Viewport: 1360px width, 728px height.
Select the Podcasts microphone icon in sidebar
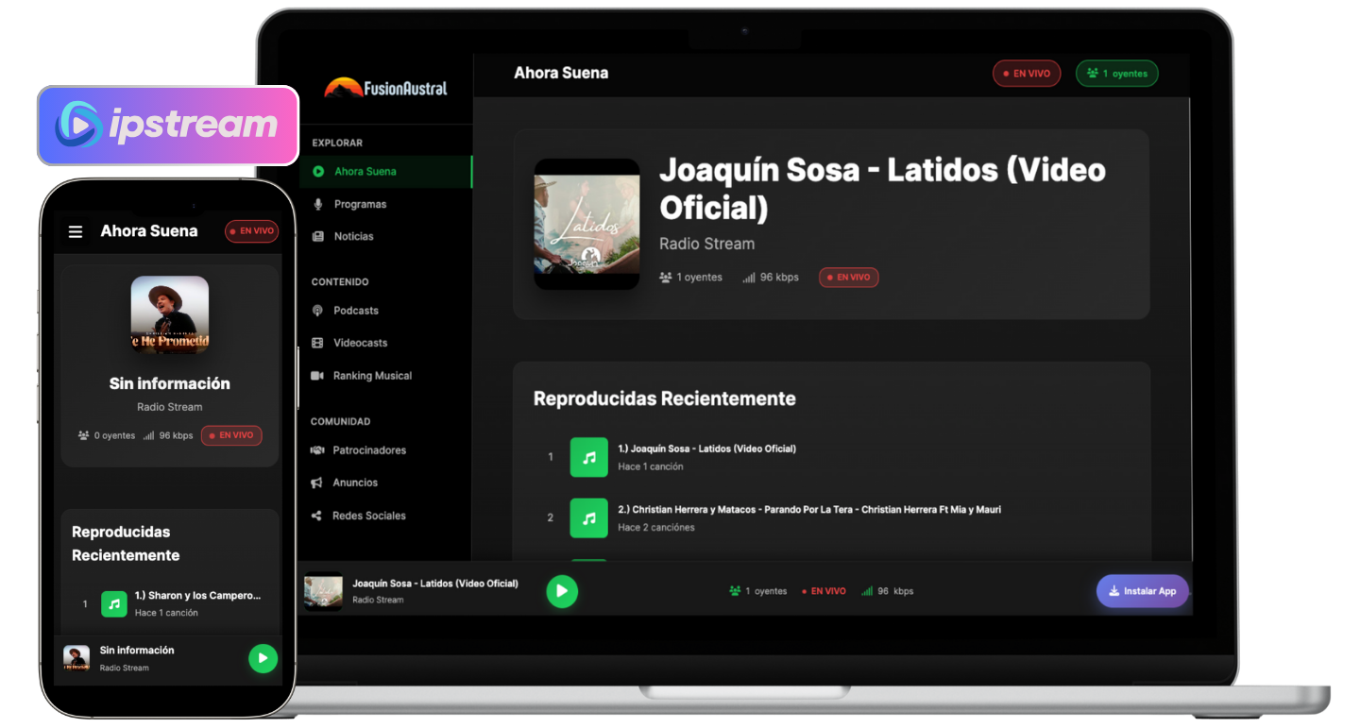point(318,310)
